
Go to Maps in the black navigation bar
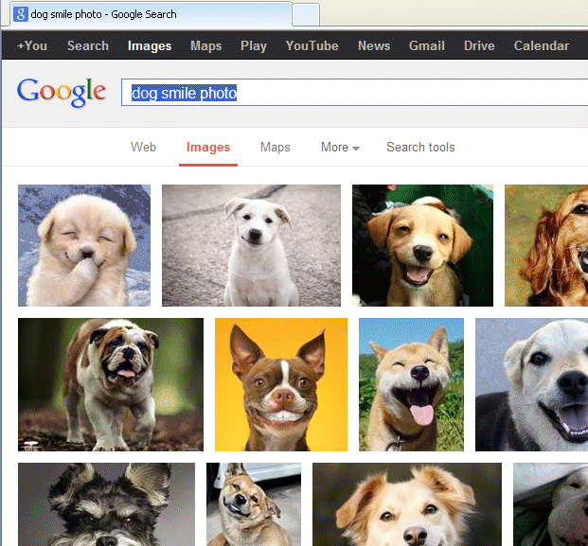[x=205, y=45]
